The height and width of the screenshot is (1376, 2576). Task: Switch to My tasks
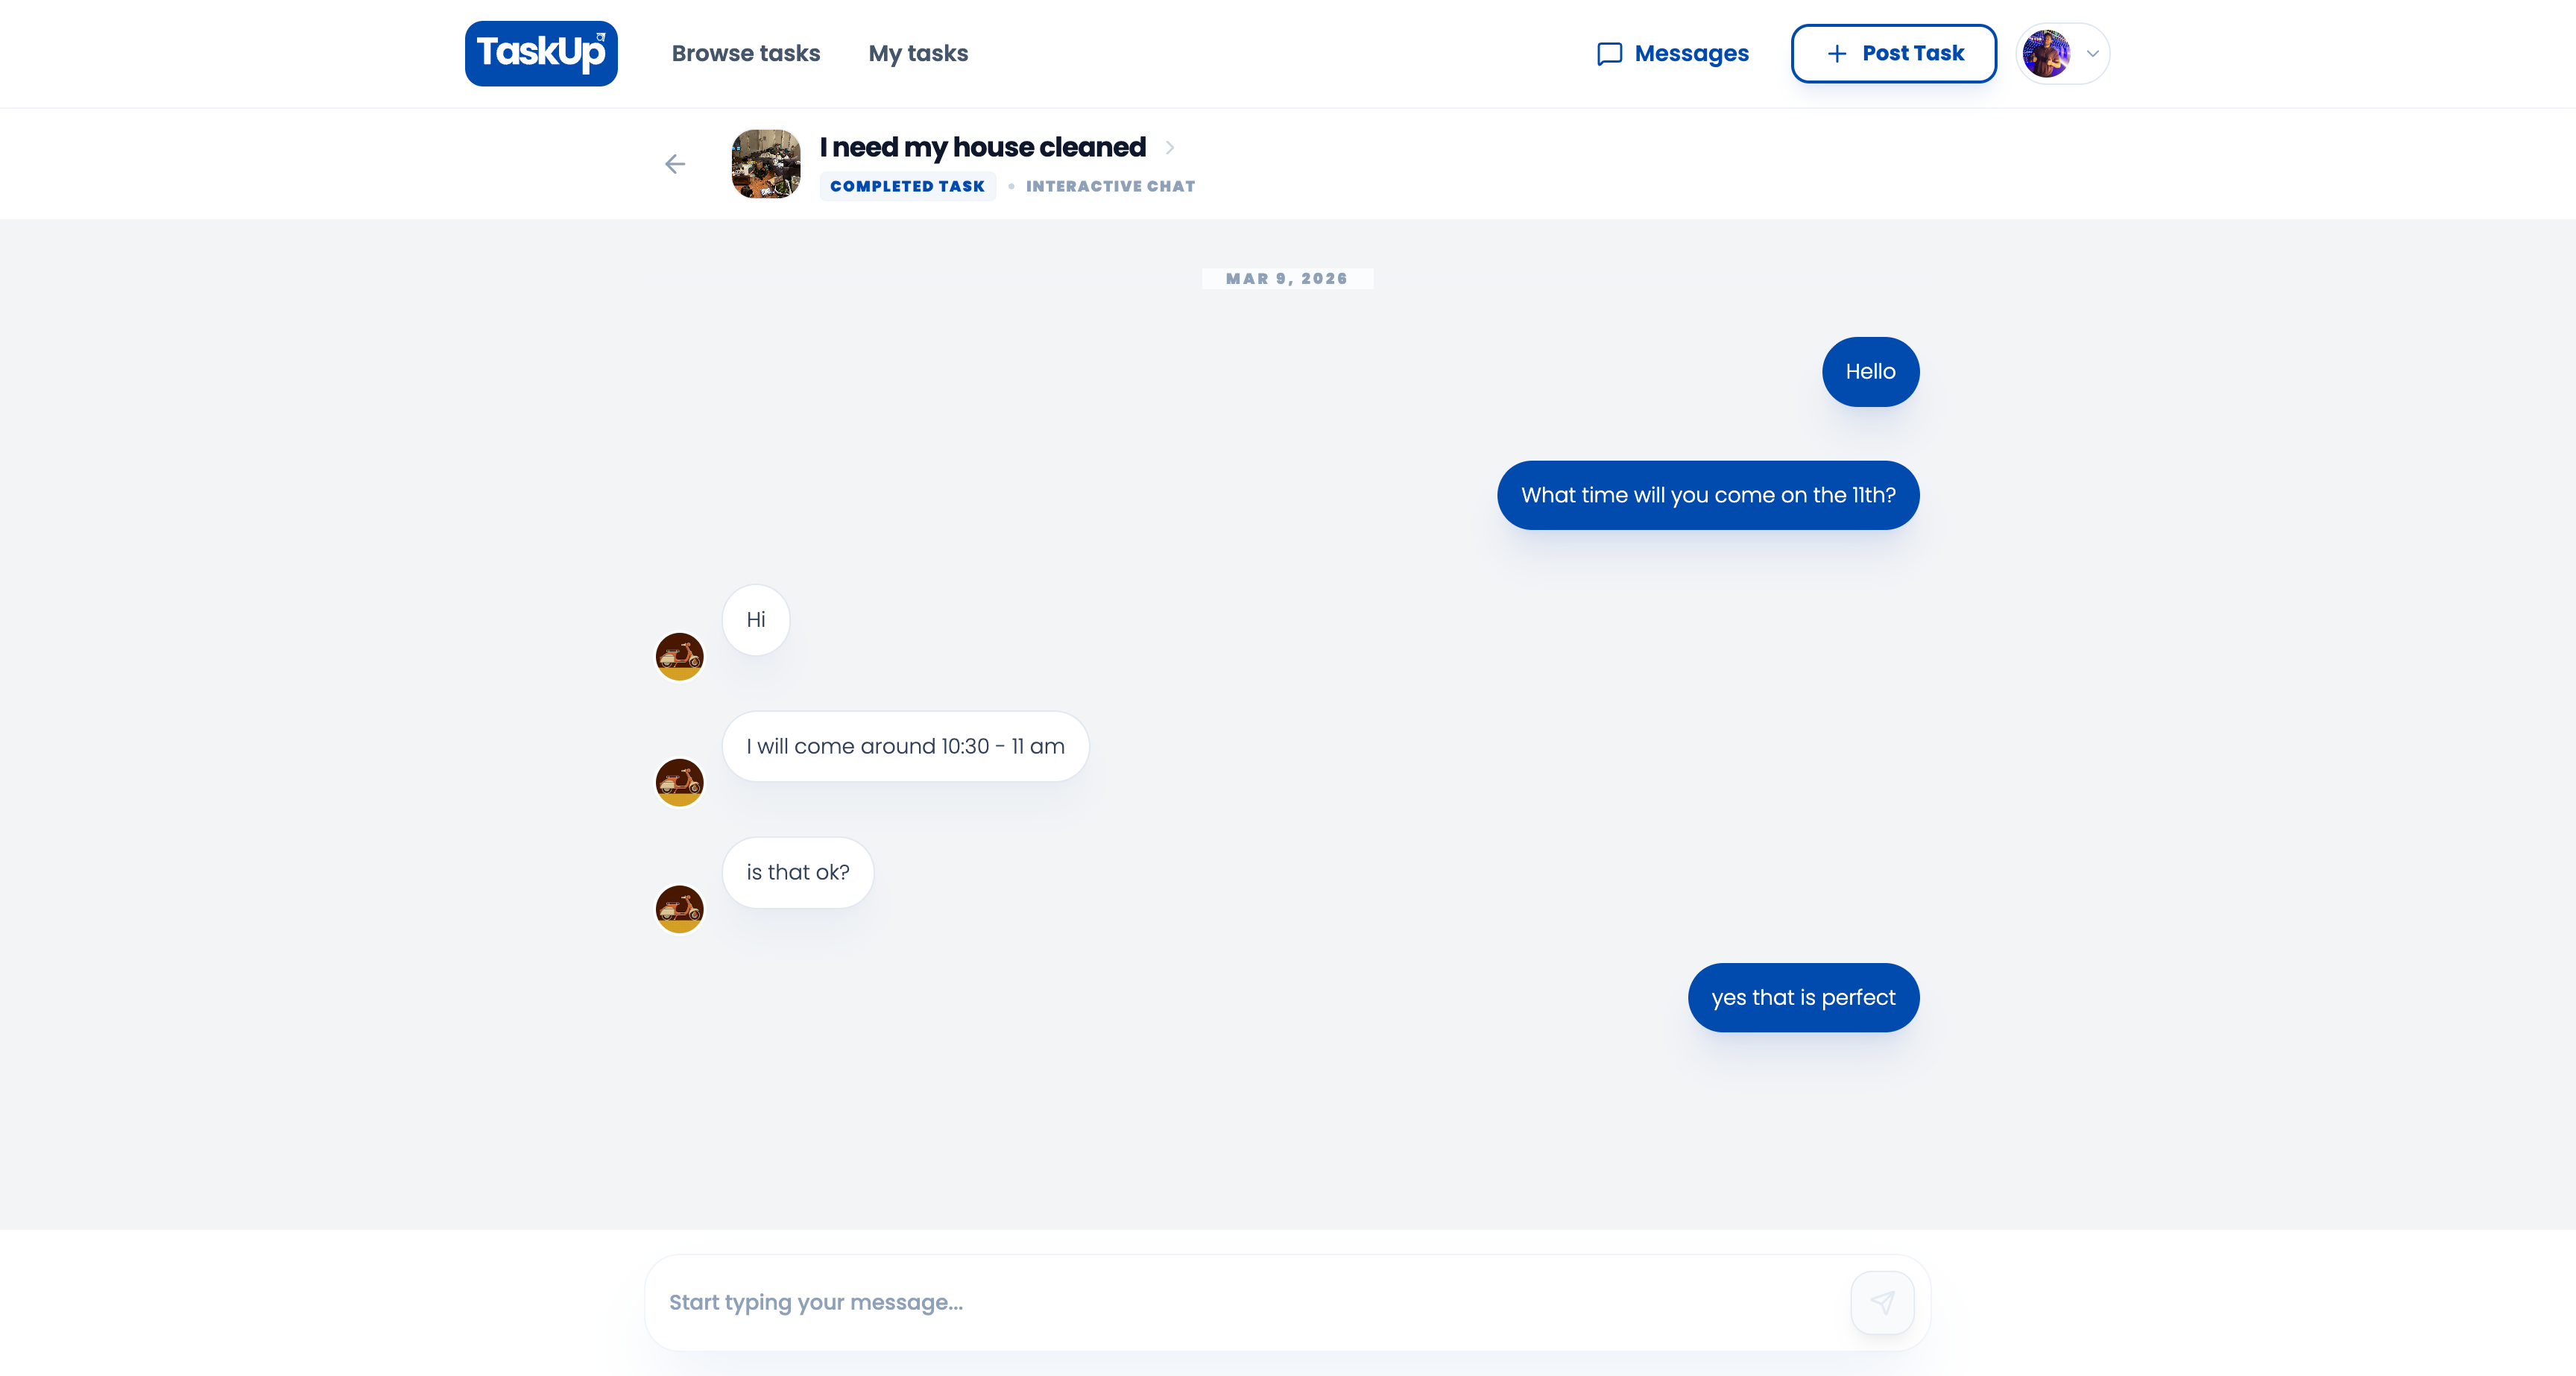918,53
